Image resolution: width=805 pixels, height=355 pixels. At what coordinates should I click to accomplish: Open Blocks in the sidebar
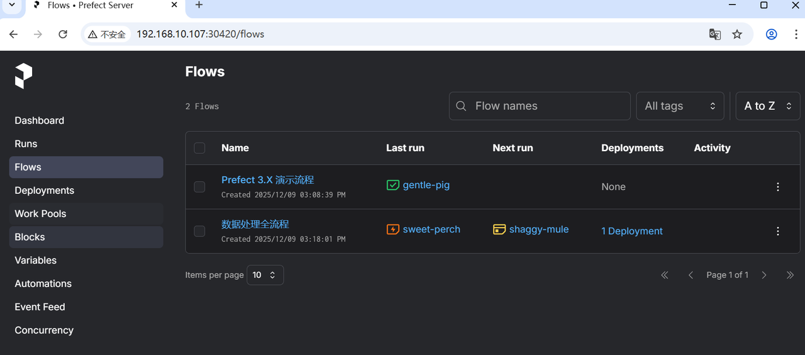(x=86, y=237)
